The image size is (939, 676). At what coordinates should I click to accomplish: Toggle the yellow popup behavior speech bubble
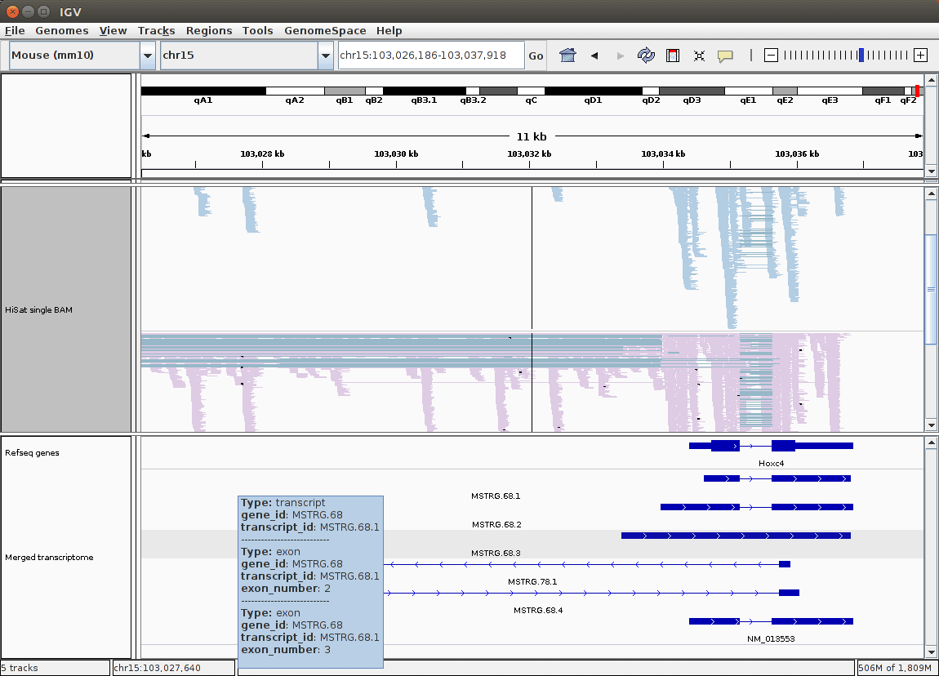click(725, 56)
